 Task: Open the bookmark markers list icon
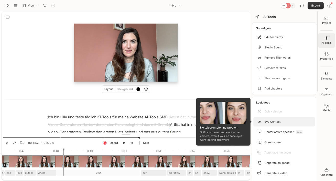pos(22,143)
